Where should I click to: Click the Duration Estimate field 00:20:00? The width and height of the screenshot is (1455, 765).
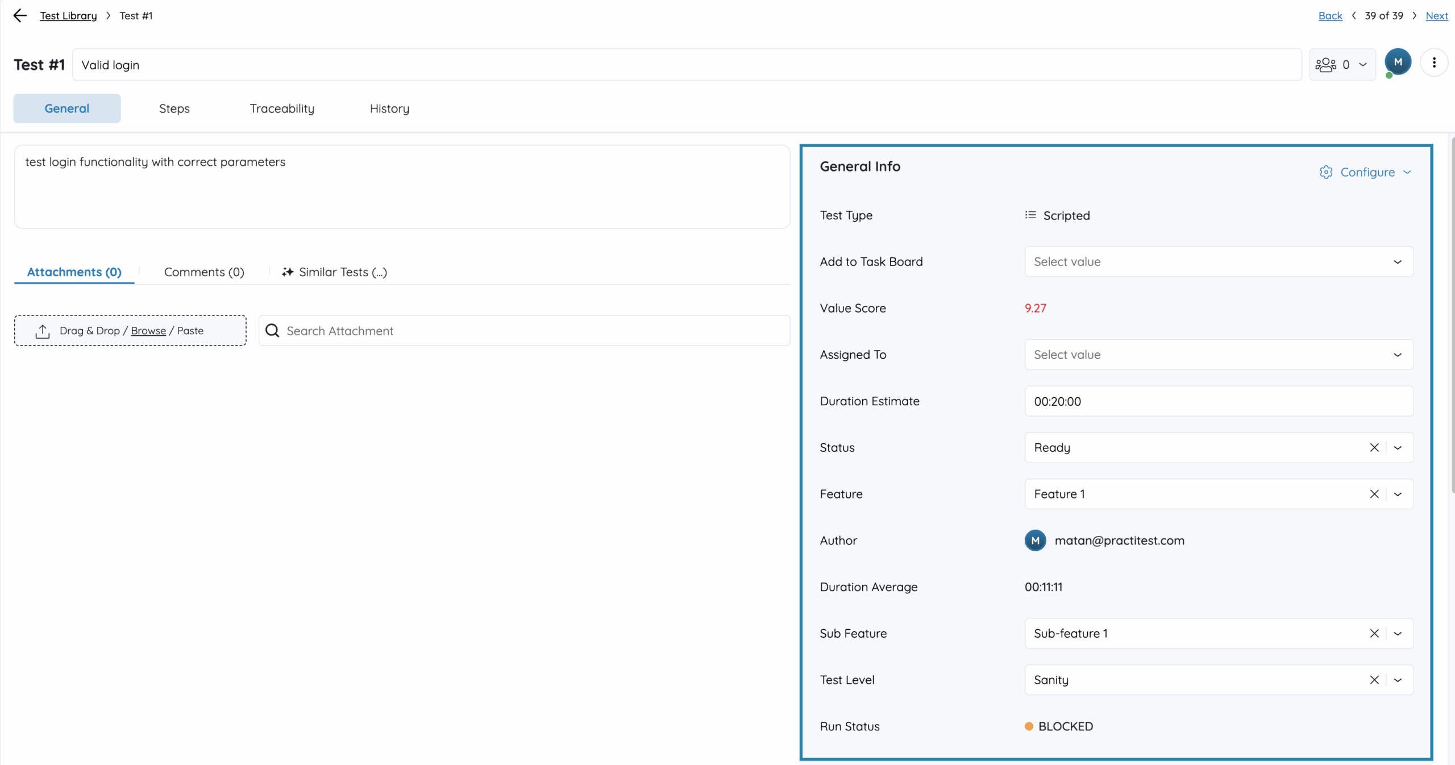[1219, 401]
